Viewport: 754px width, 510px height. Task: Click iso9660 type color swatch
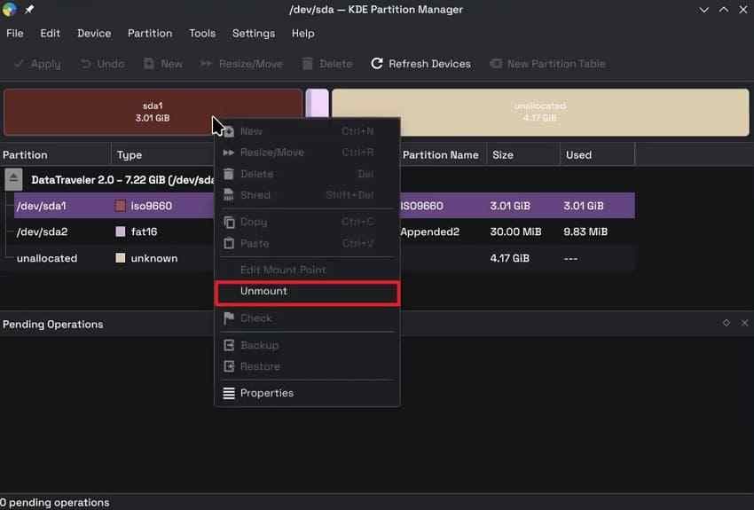pyautogui.click(x=121, y=206)
